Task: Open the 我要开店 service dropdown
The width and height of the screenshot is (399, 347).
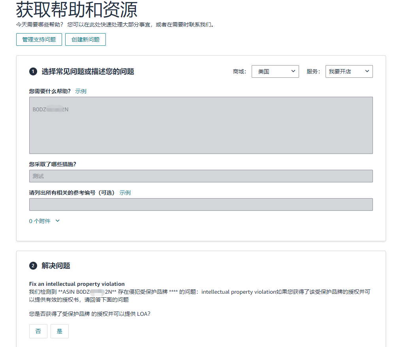Action: pyautogui.click(x=349, y=71)
